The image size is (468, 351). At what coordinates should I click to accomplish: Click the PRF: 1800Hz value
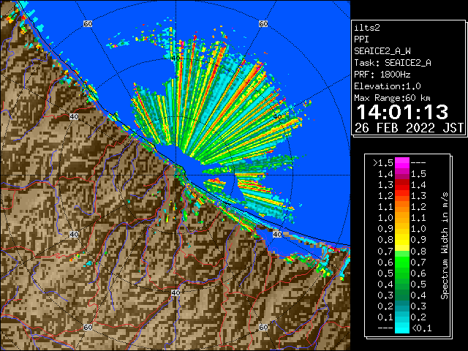[x=382, y=75]
